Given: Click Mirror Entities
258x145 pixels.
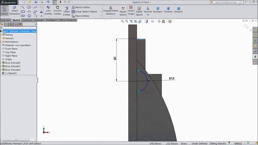Looking at the screenshot, I should tap(81, 7).
